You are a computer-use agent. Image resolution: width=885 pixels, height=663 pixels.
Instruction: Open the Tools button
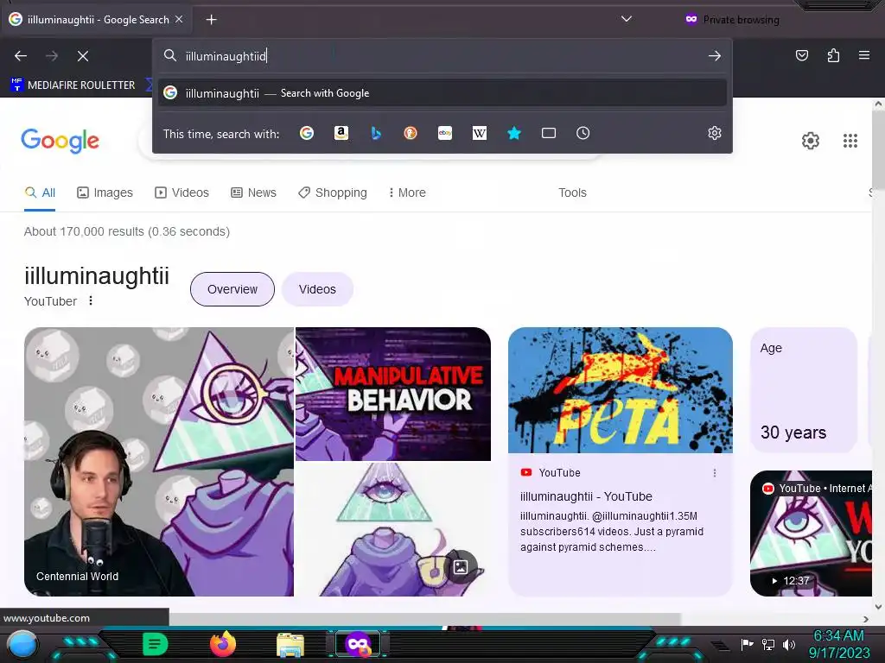pyautogui.click(x=572, y=193)
